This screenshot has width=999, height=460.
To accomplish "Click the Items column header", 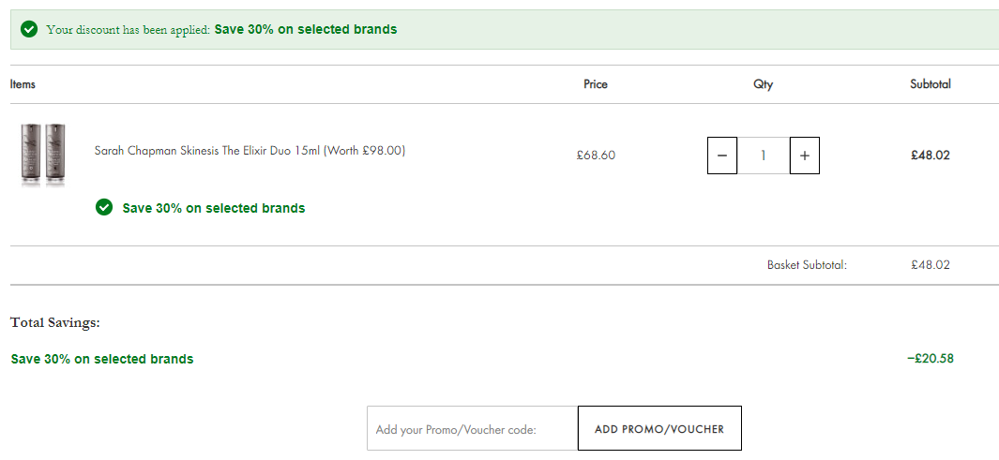I will (23, 84).
